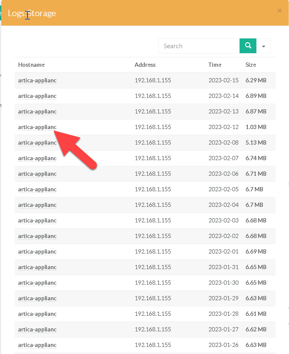289x354 pixels.
Task: Click the Address column header
Action: coord(145,65)
